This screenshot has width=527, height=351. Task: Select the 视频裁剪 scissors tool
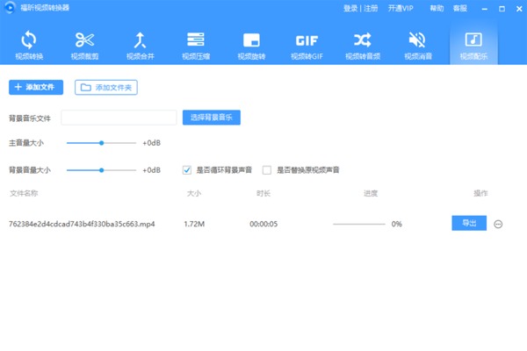coord(84,46)
